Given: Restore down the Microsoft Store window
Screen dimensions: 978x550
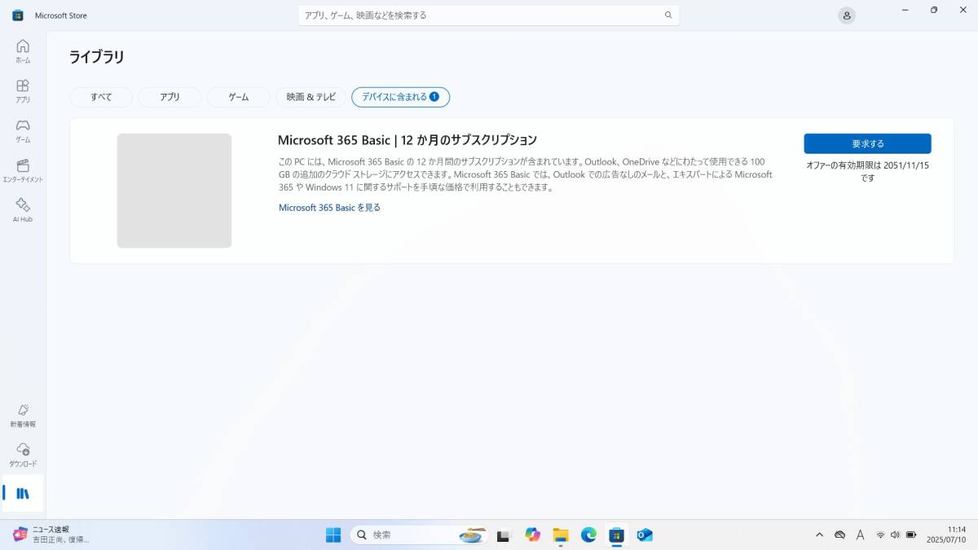Looking at the screenshot, I should pyautogui.click(x=934, y=10).
